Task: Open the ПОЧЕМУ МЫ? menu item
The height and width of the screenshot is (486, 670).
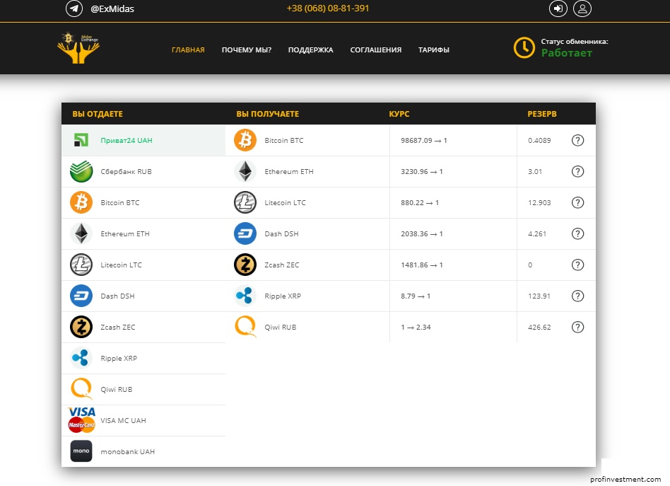Action: 247,50
